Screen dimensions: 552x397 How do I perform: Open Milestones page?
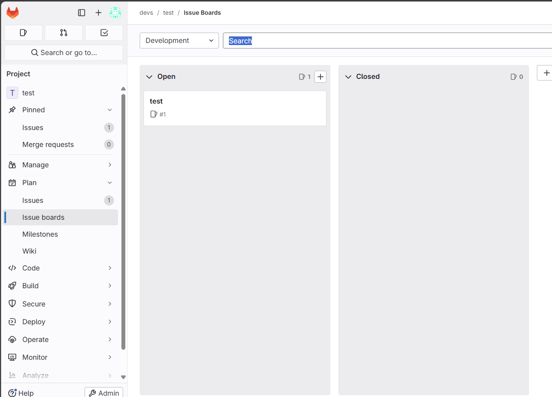click(60, 234)
